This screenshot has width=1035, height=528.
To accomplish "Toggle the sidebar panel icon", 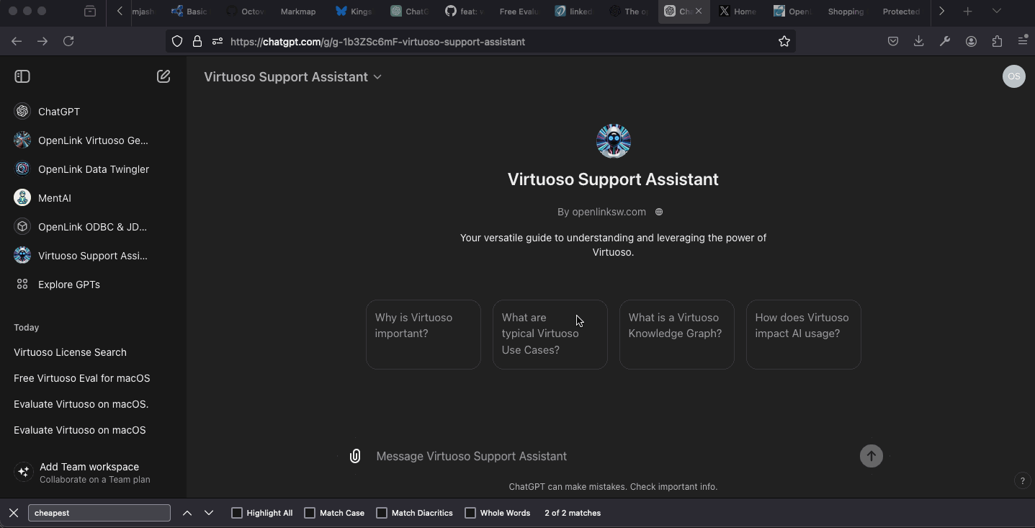I will [x=22, y=76].
